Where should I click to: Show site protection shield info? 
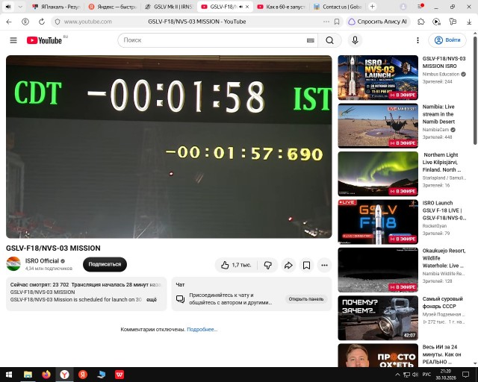[x=57, y=22]
